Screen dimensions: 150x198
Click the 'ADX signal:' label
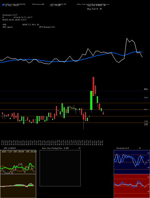7,27
